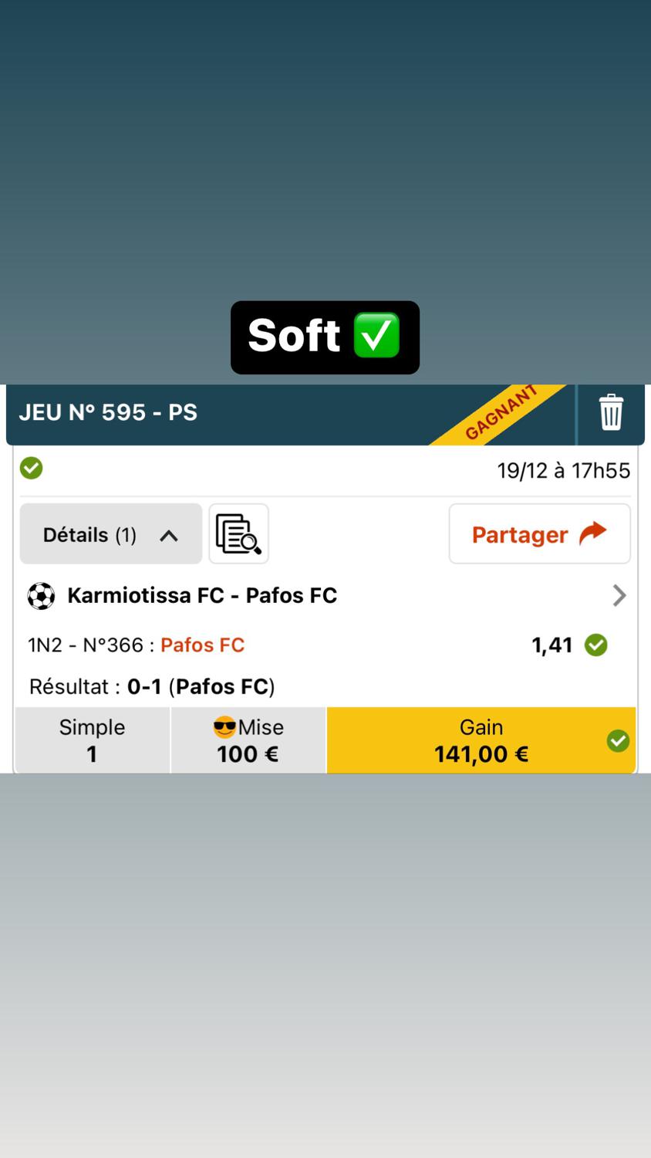The height and width of the screenshot is (1158, 651).
Task: Click the share arrow icon
Action: click(x=592, y=533)
